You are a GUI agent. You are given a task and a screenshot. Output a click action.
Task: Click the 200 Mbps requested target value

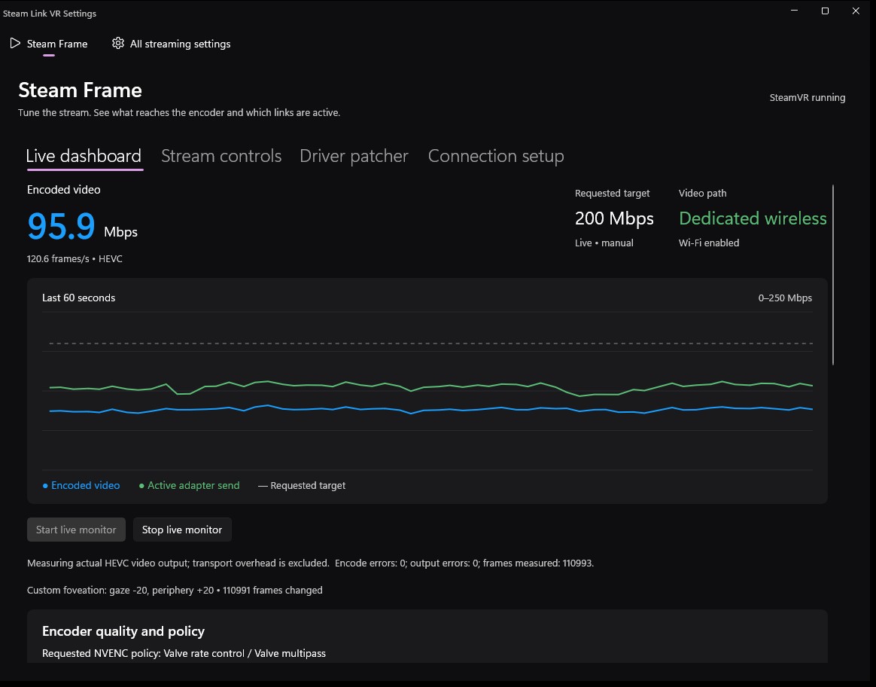pyautogui.click(x=614, y=218)
